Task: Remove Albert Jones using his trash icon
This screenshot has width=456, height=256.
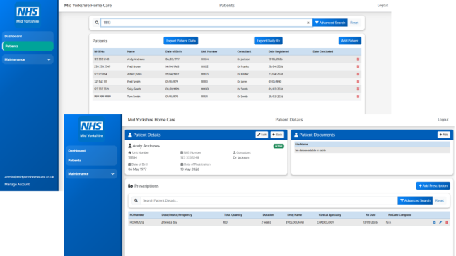Action: pos(358,74)
